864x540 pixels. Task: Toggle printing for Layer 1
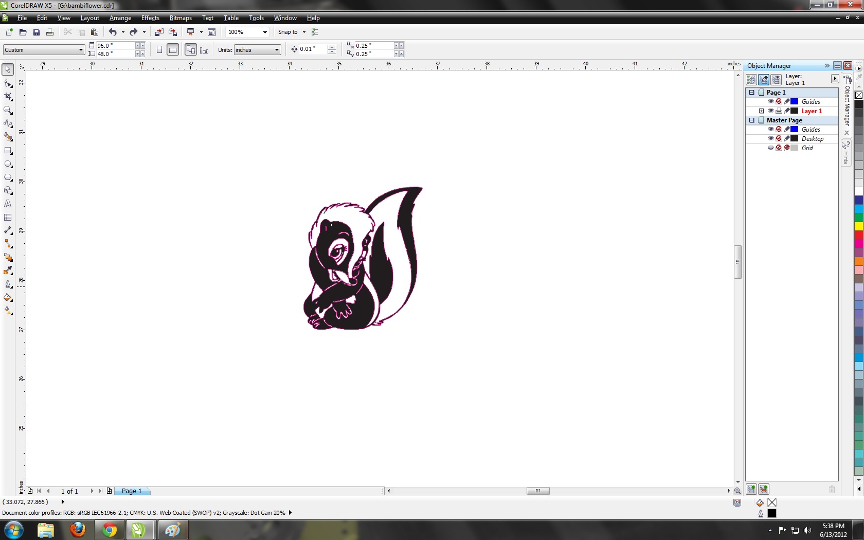[779, 111]
